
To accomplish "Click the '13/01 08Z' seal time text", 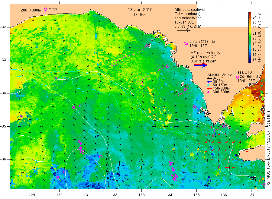I will click(246, 81).
